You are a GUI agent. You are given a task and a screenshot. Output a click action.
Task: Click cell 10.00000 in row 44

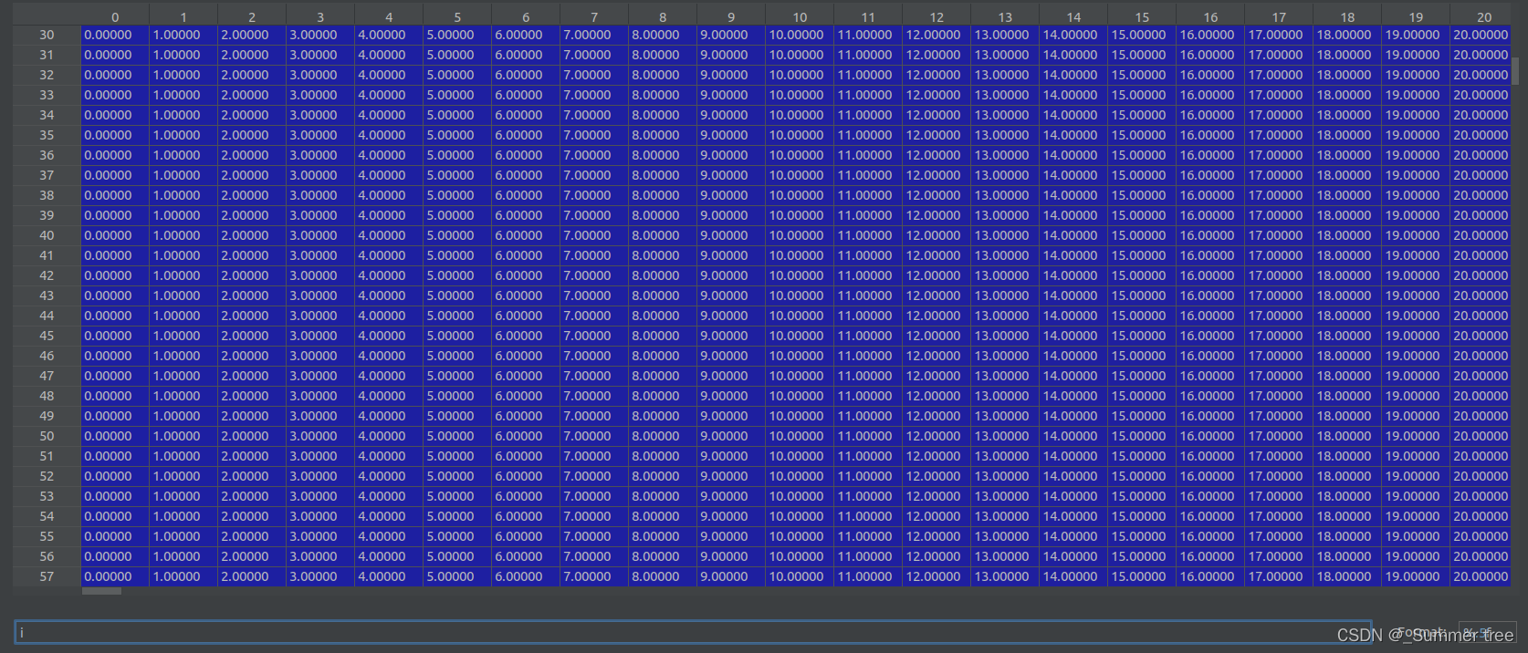pyautogui.click(x=800, y=316)
